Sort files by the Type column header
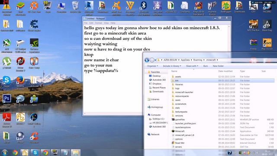 click(242, 71)
